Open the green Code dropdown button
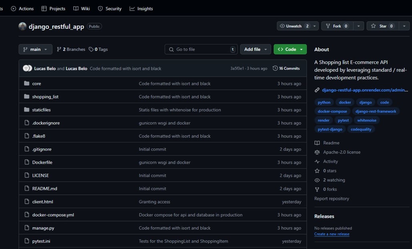Viewport: 412px width, 249px height. tap(290, 49)
